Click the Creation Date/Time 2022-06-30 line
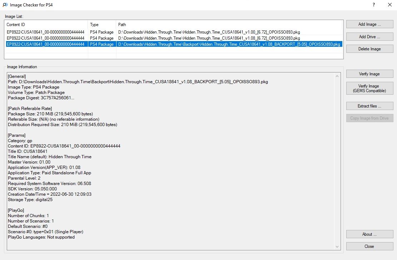Viewport: 397px width, 260px height. click(50, 194)
